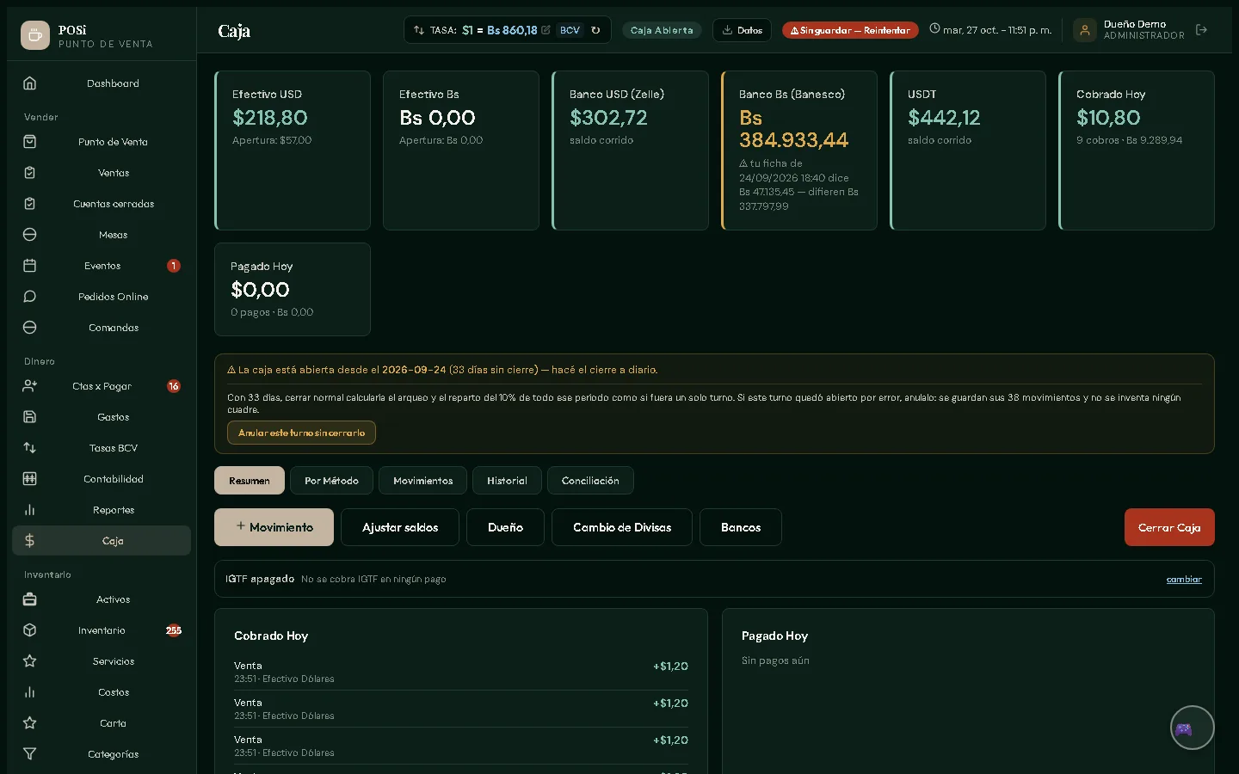Click the Ajustar saldos button

tap(400, 527)
